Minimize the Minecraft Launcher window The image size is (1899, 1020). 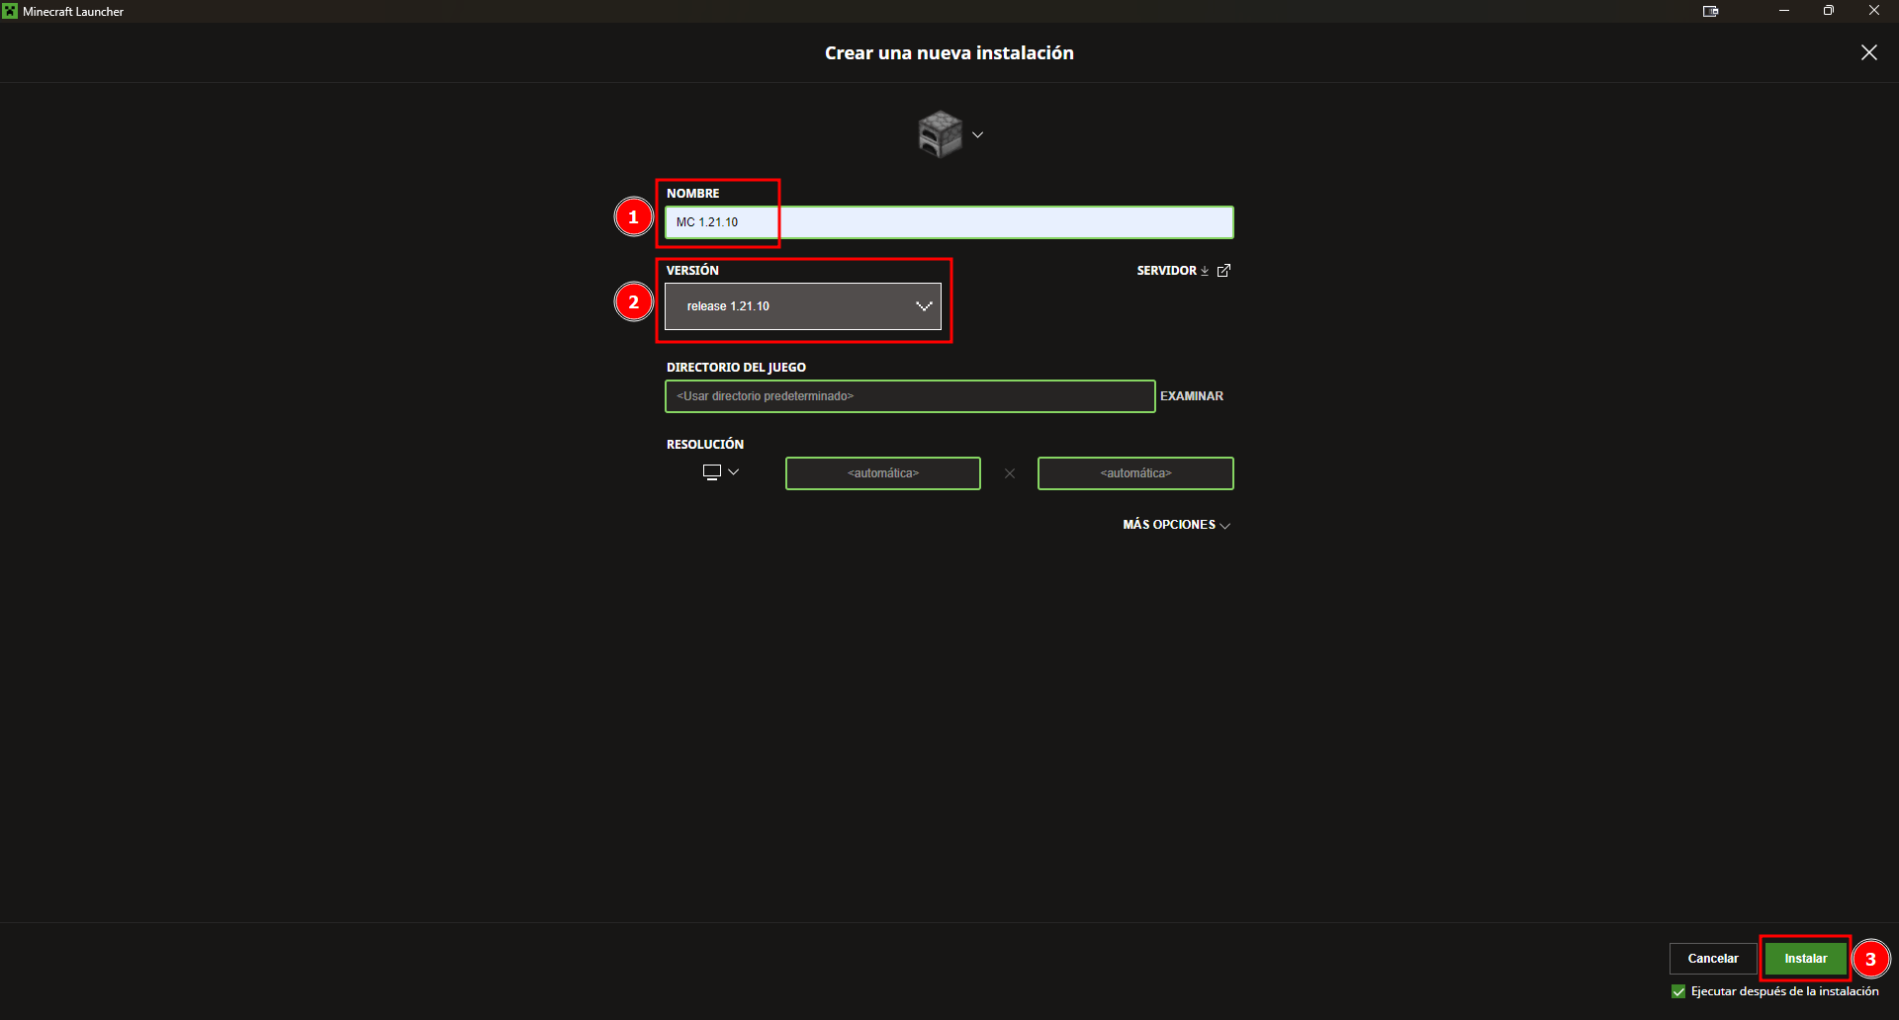[x=1784, y=11]
